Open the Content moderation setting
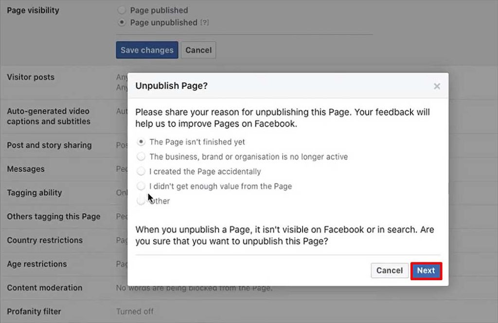 click(249, 288)
